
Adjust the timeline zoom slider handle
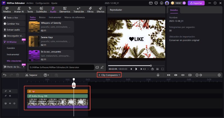[x=200, y=75]
